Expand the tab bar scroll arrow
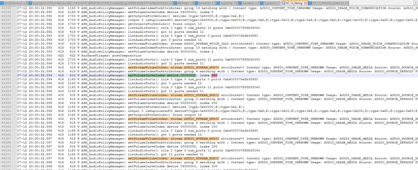The width and height of the screenshot is (418, 170). [x=415, y=3]
